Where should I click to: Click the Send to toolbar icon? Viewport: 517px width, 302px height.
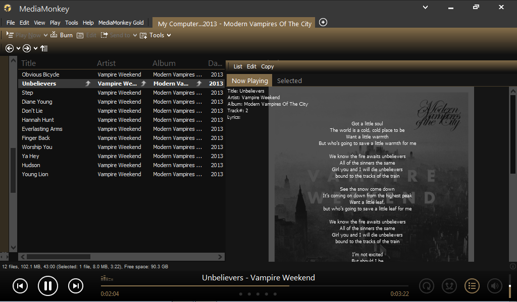pos(104,35)
